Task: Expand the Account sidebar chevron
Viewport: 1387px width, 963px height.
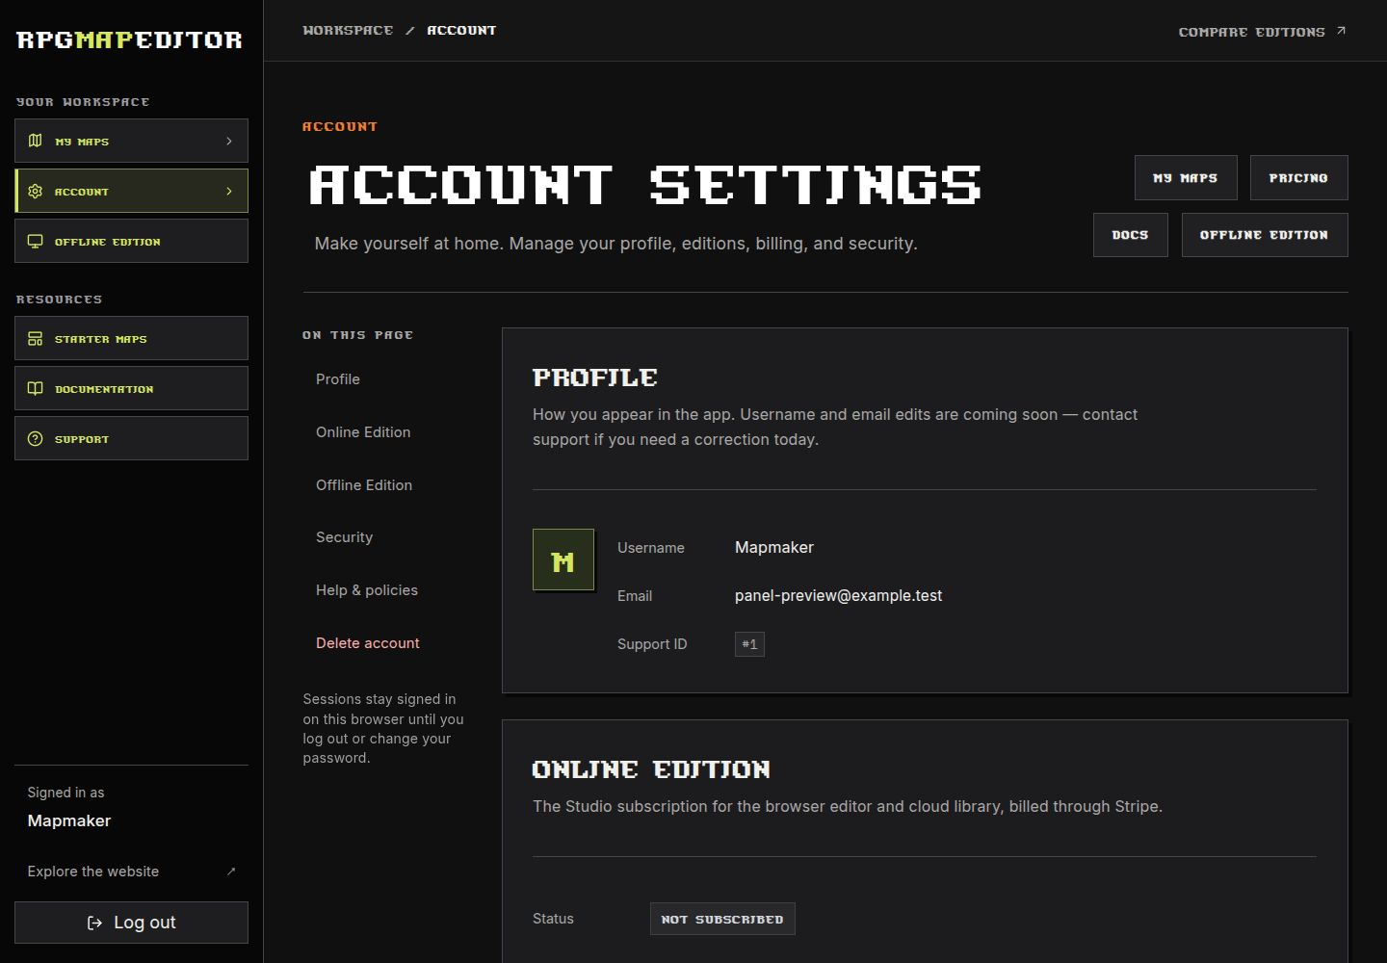Action: 229,191
